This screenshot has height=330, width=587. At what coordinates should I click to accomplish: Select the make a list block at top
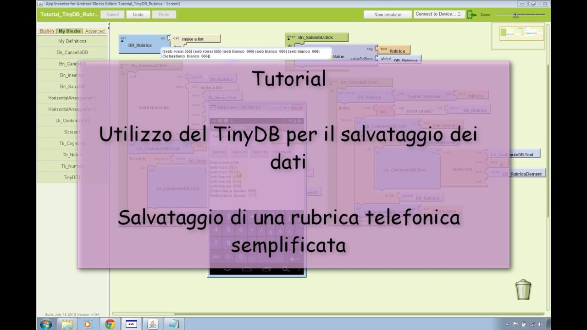(x=196, y=39)
